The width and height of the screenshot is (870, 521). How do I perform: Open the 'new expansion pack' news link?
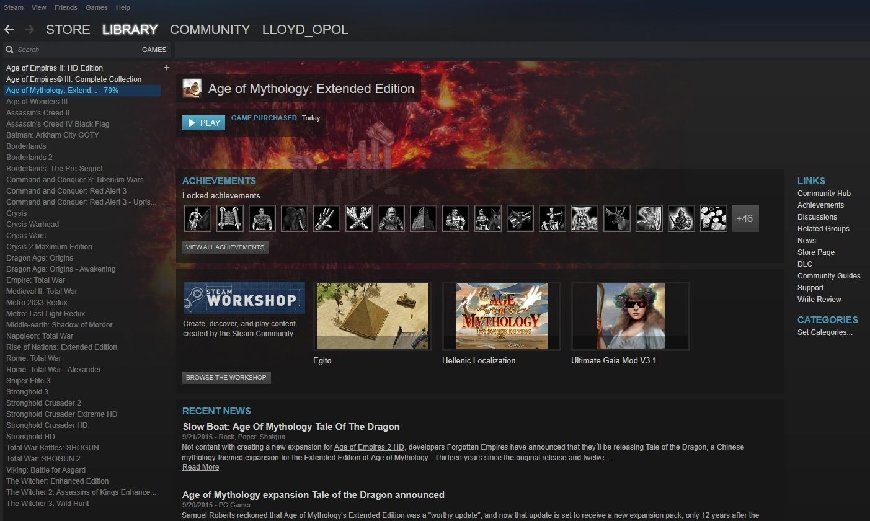pos(647,515)
